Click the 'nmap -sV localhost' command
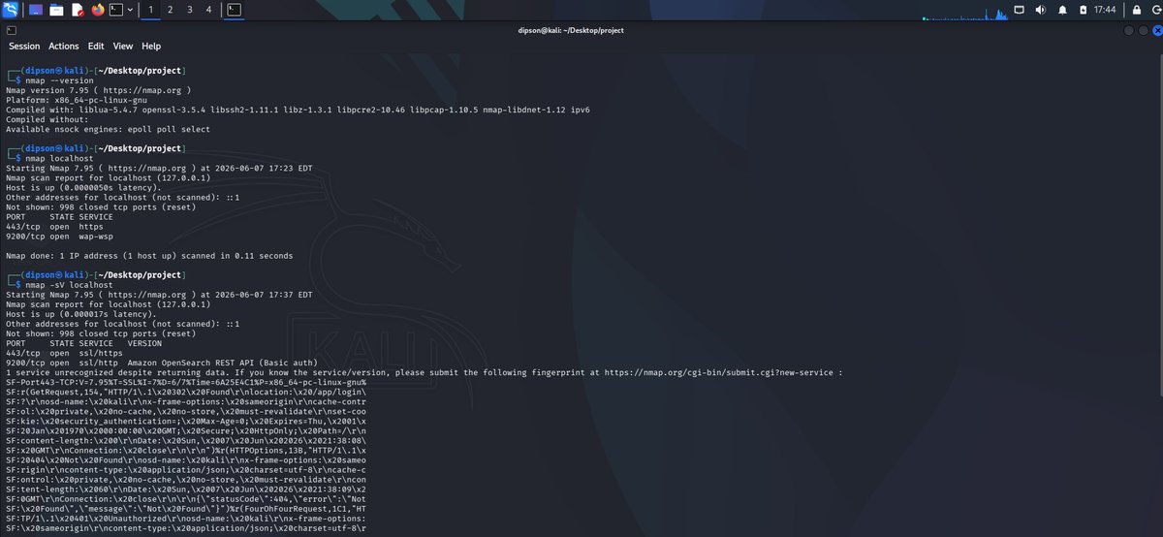 70,285
